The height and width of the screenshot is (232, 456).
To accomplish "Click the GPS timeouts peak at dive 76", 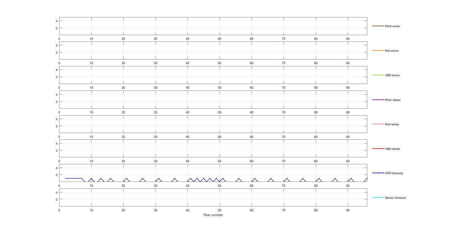I will [x=303, y=178].
